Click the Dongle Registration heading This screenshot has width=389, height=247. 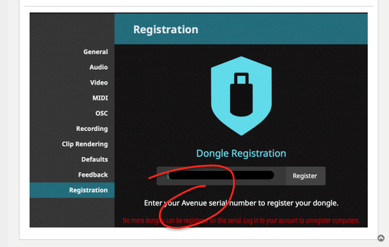(x=241, y=154)
